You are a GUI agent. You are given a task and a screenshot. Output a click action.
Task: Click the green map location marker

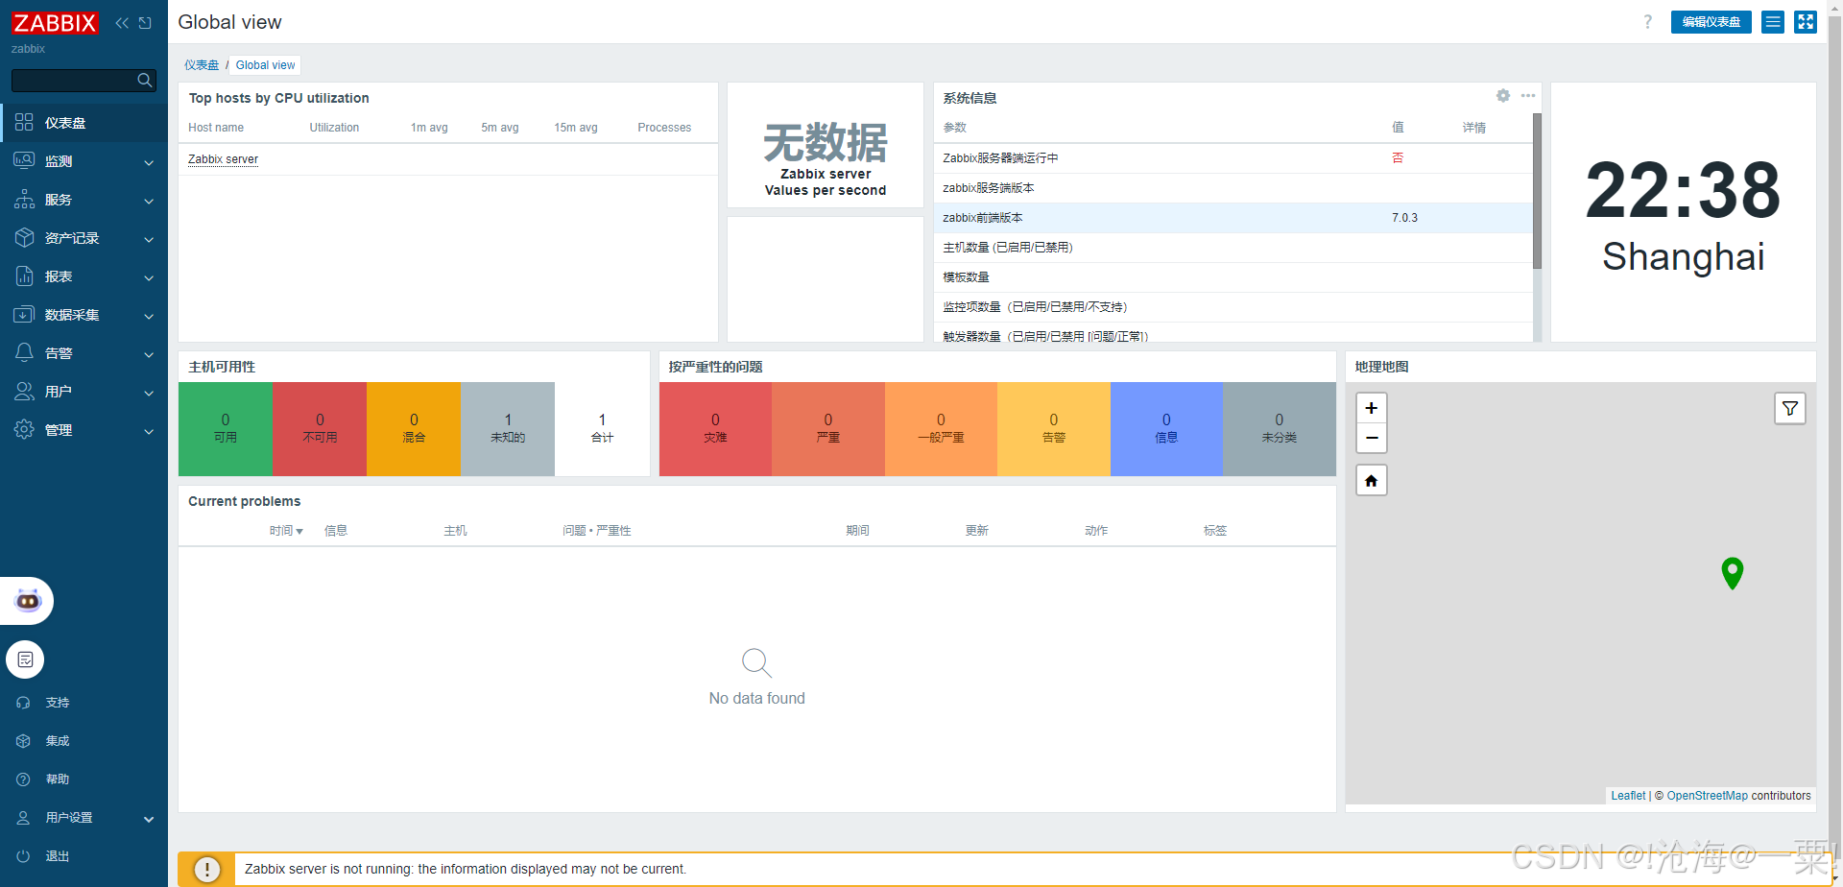click(1733, 573)
